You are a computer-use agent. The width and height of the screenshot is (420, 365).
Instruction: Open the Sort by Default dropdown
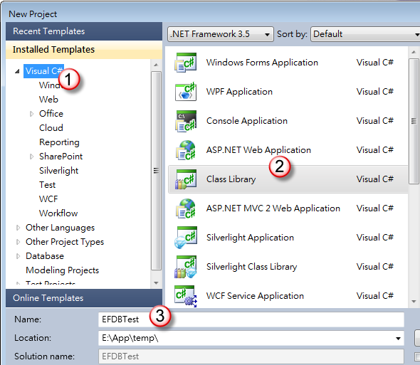coord(365,34)
